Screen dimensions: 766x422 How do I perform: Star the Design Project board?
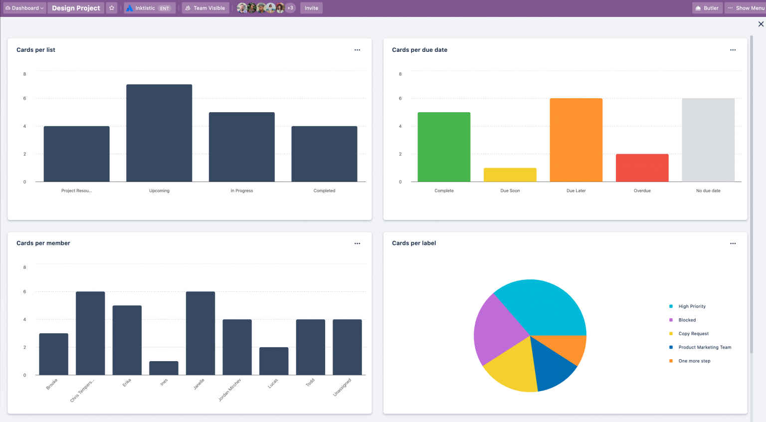(111, 7)
